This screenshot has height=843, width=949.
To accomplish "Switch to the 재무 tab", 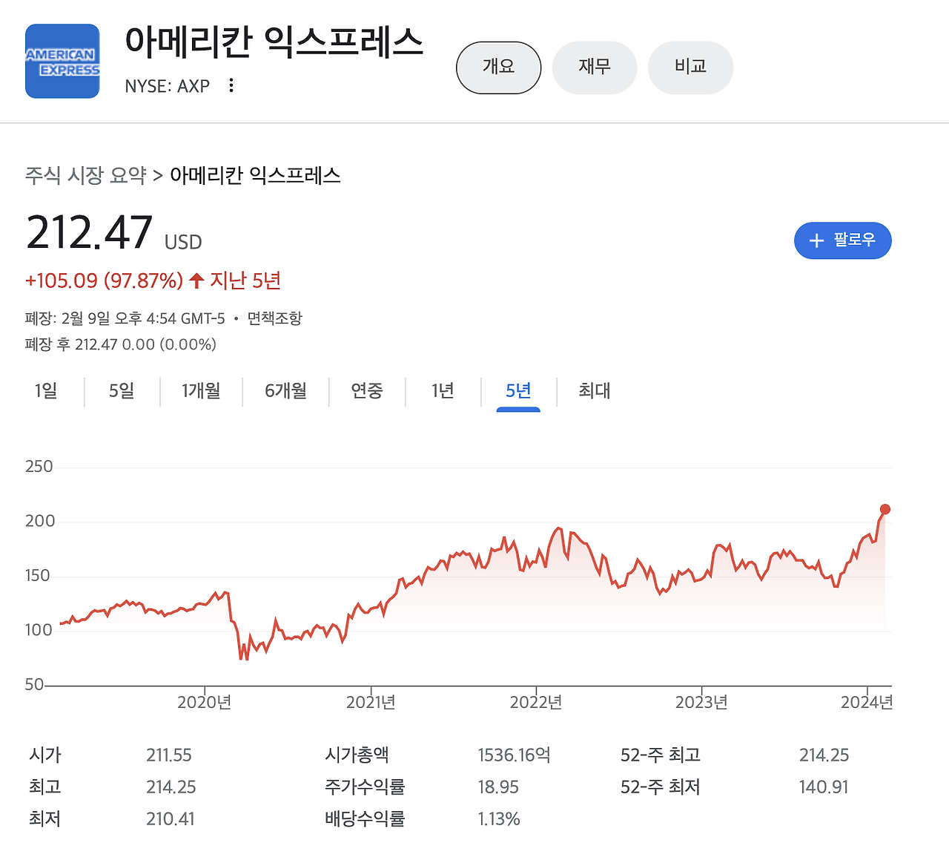I will [x=594, y=68].
